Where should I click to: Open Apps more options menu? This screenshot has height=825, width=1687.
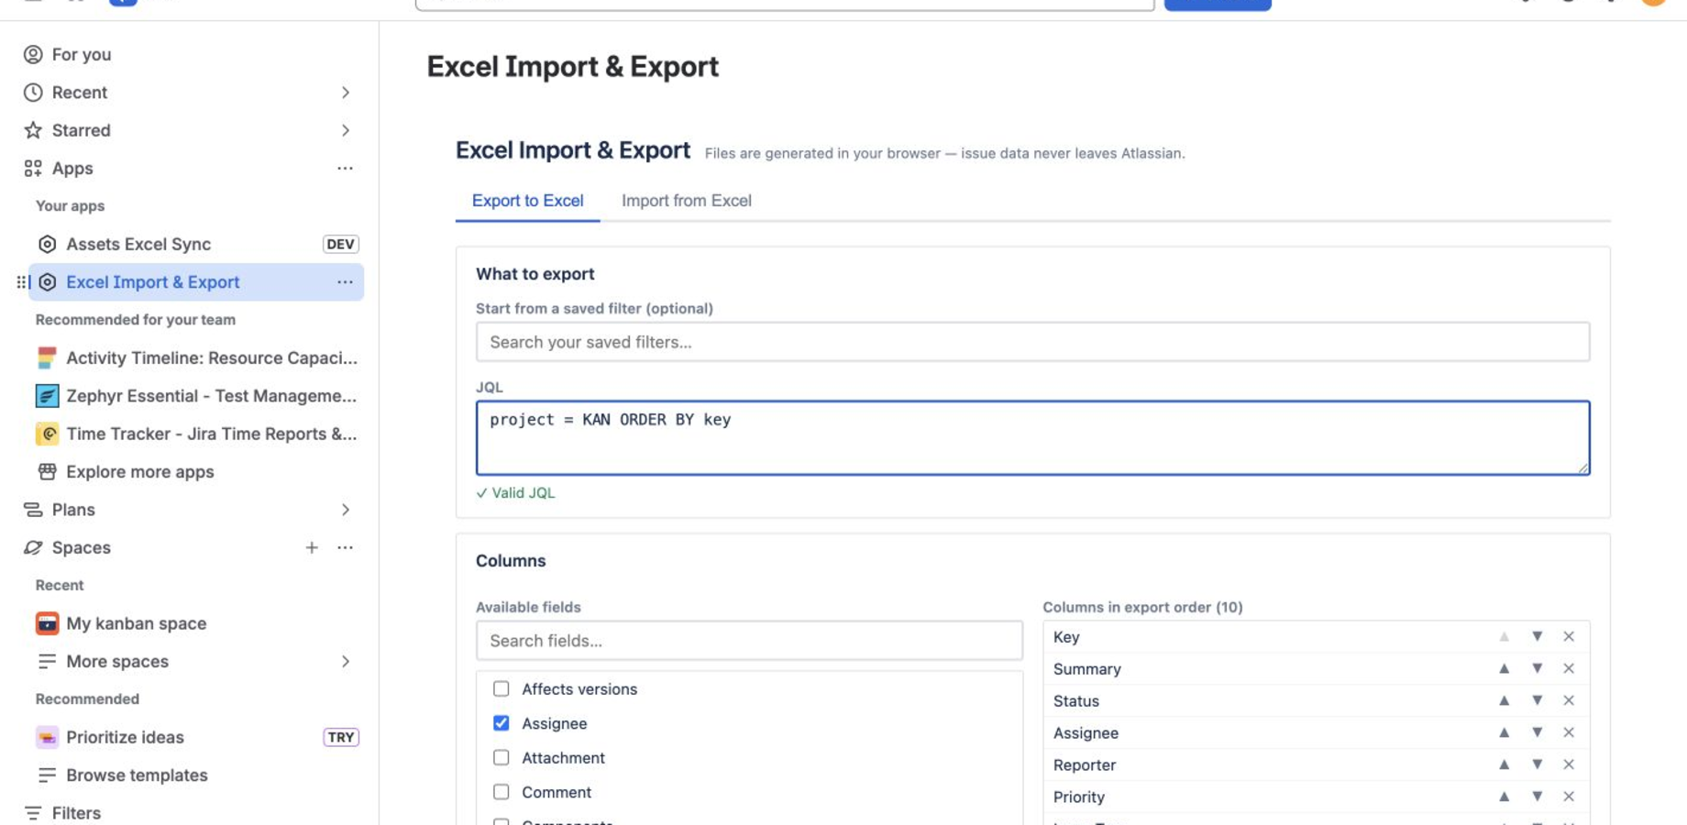(345, 169)
